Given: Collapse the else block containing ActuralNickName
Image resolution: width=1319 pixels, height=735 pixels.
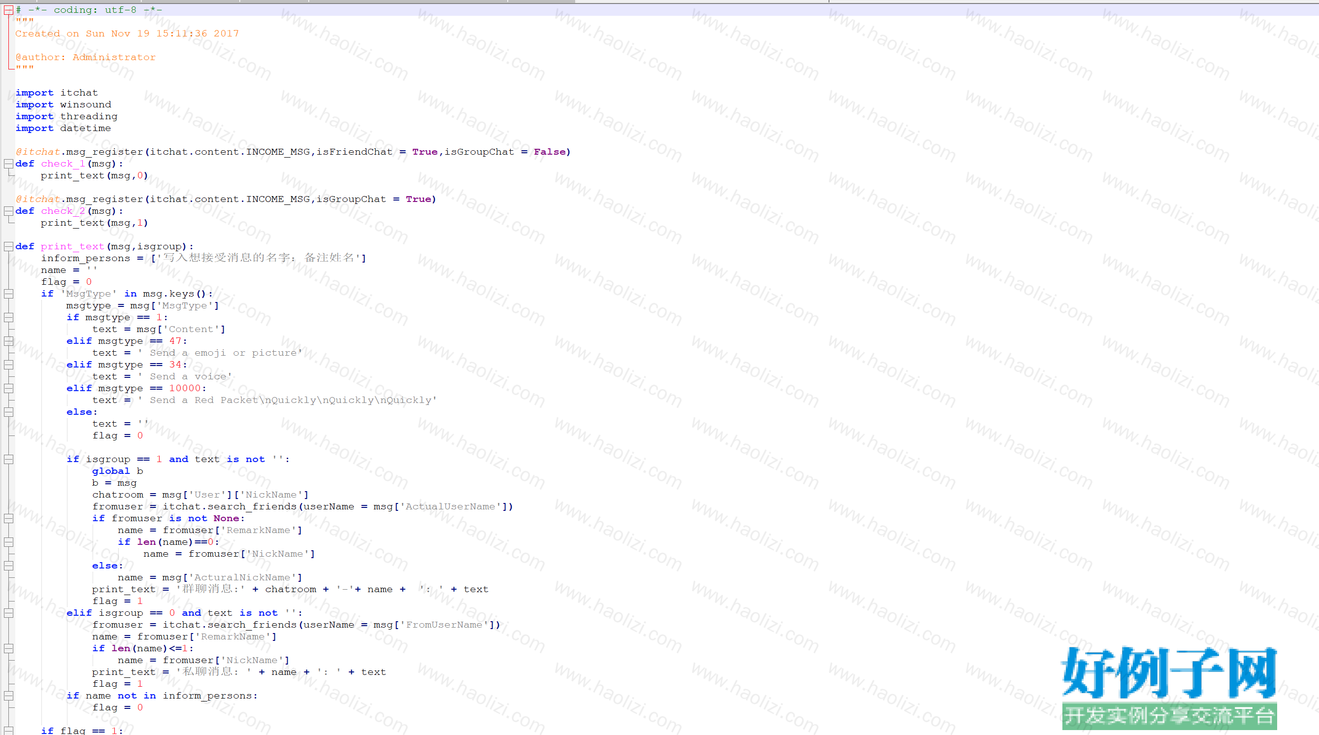Looking at the screenshot, I should (8, 566).
